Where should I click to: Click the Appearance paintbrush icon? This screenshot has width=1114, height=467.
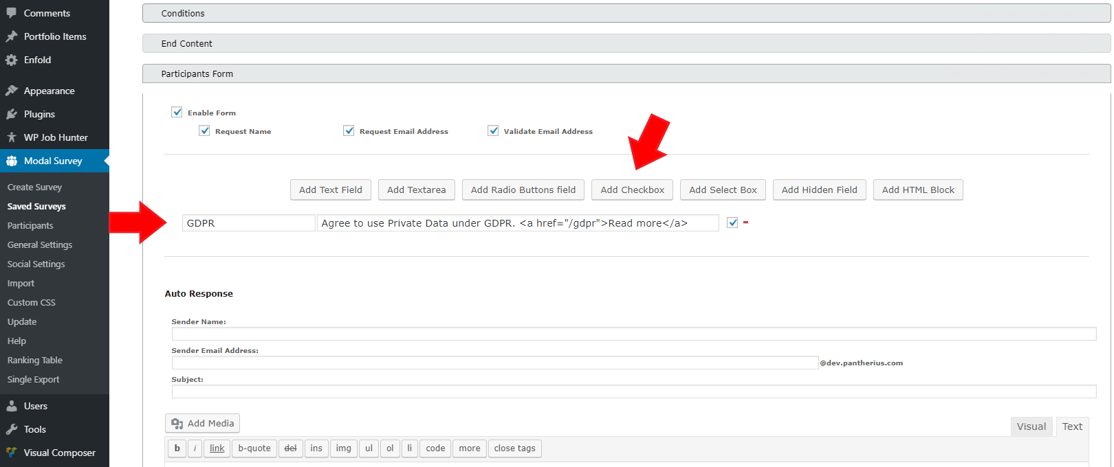click(12, 91)
